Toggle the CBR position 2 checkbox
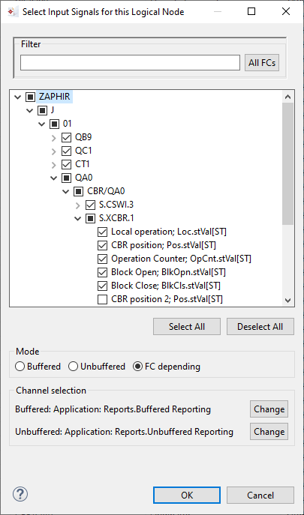 point(102,300)
